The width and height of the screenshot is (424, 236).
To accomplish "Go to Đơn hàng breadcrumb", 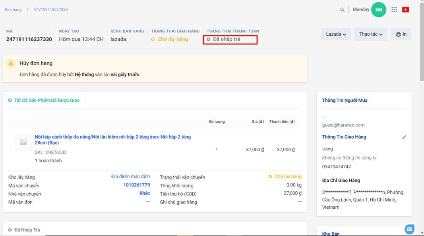I will pyautogui.click(x=13, y=10).
